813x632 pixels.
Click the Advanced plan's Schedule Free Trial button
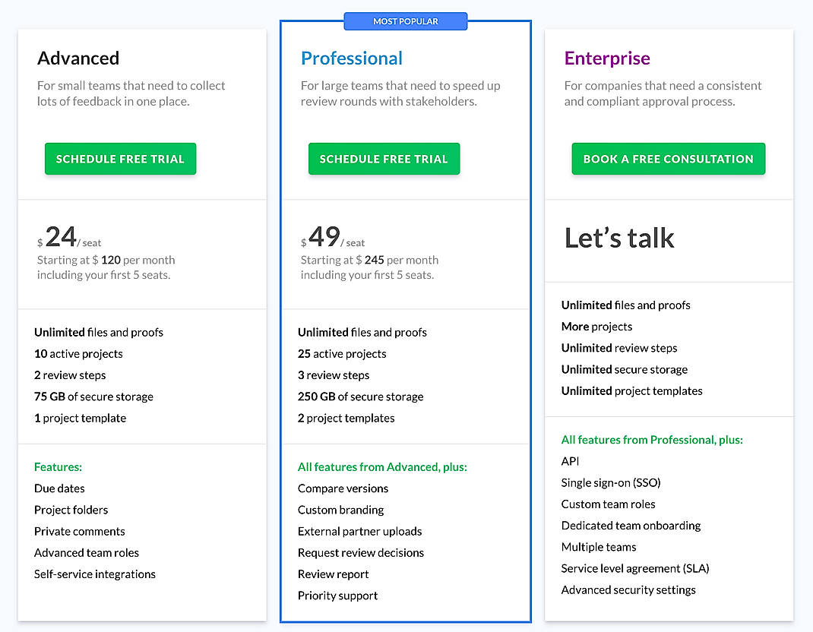(120, 159)
